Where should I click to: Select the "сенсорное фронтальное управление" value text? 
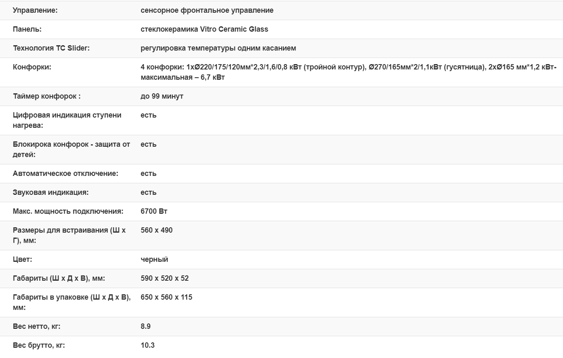(x=207, y=11)
